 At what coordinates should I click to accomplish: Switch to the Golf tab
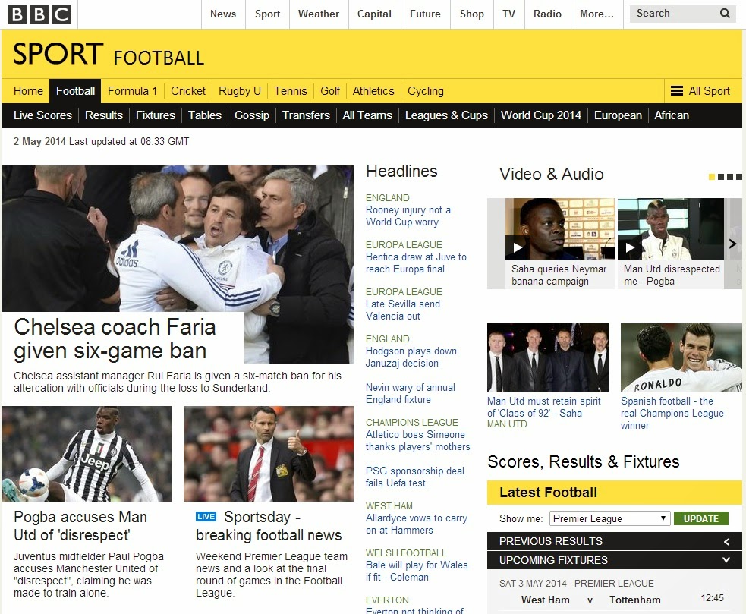(x=330, y=91)
